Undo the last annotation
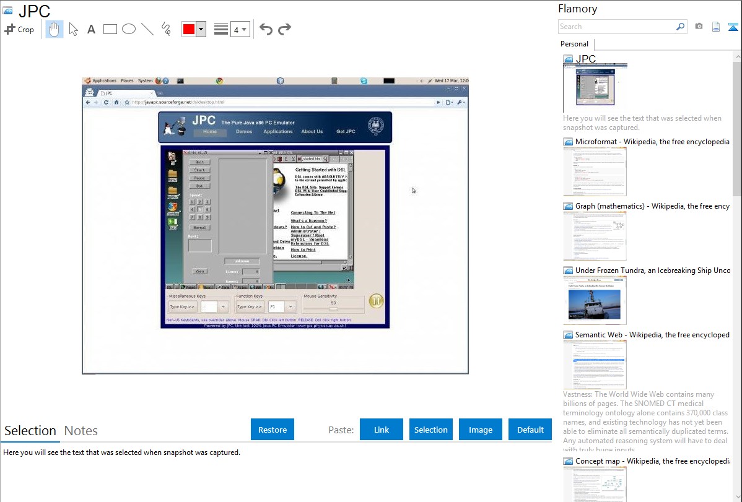Viewport: 742px width, 502px height. pyautogui.click(x=266, y=29)
